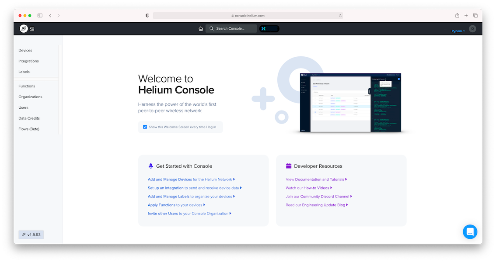This screenshot has width=496, height=262.
Task: Open Data Credits in sidebar
Action: pos(29,118)
